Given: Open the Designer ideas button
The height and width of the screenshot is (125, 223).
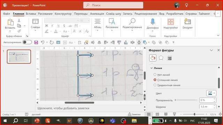Looking at the screenshot, I should point(187,24).
